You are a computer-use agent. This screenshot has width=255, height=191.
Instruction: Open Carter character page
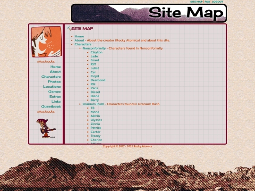[x=95, y=132]
